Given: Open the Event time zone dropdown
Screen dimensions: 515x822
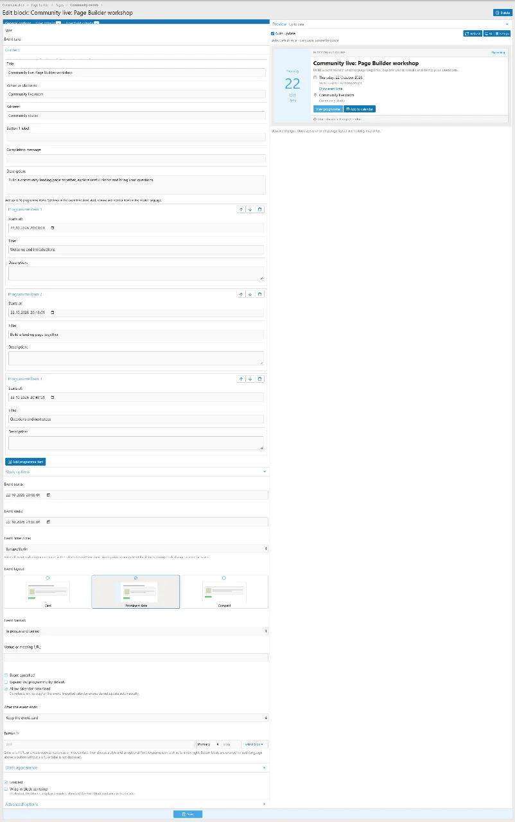Looking at the screenshot, I should coord(136,549).
